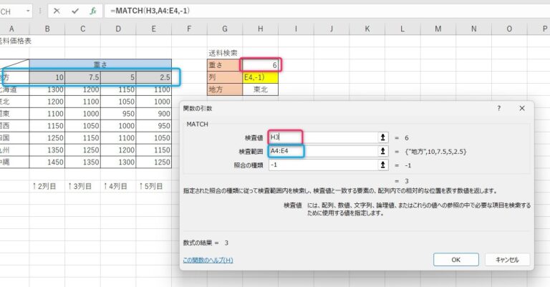Select column O header

(509, 29)
